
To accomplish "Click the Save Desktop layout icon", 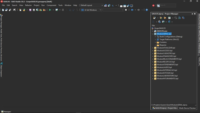I will click(105, 5).
